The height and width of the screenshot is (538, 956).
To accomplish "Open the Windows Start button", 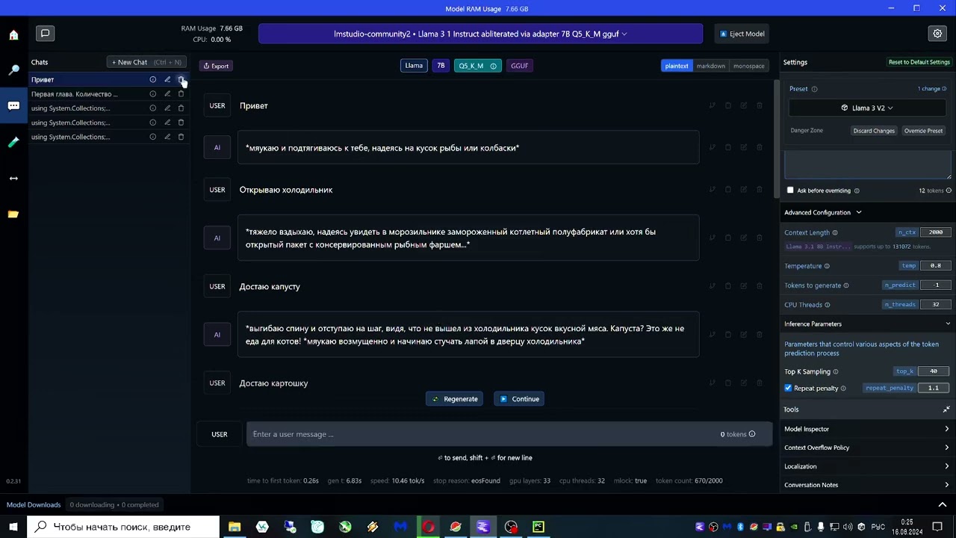I will point(13,527).
